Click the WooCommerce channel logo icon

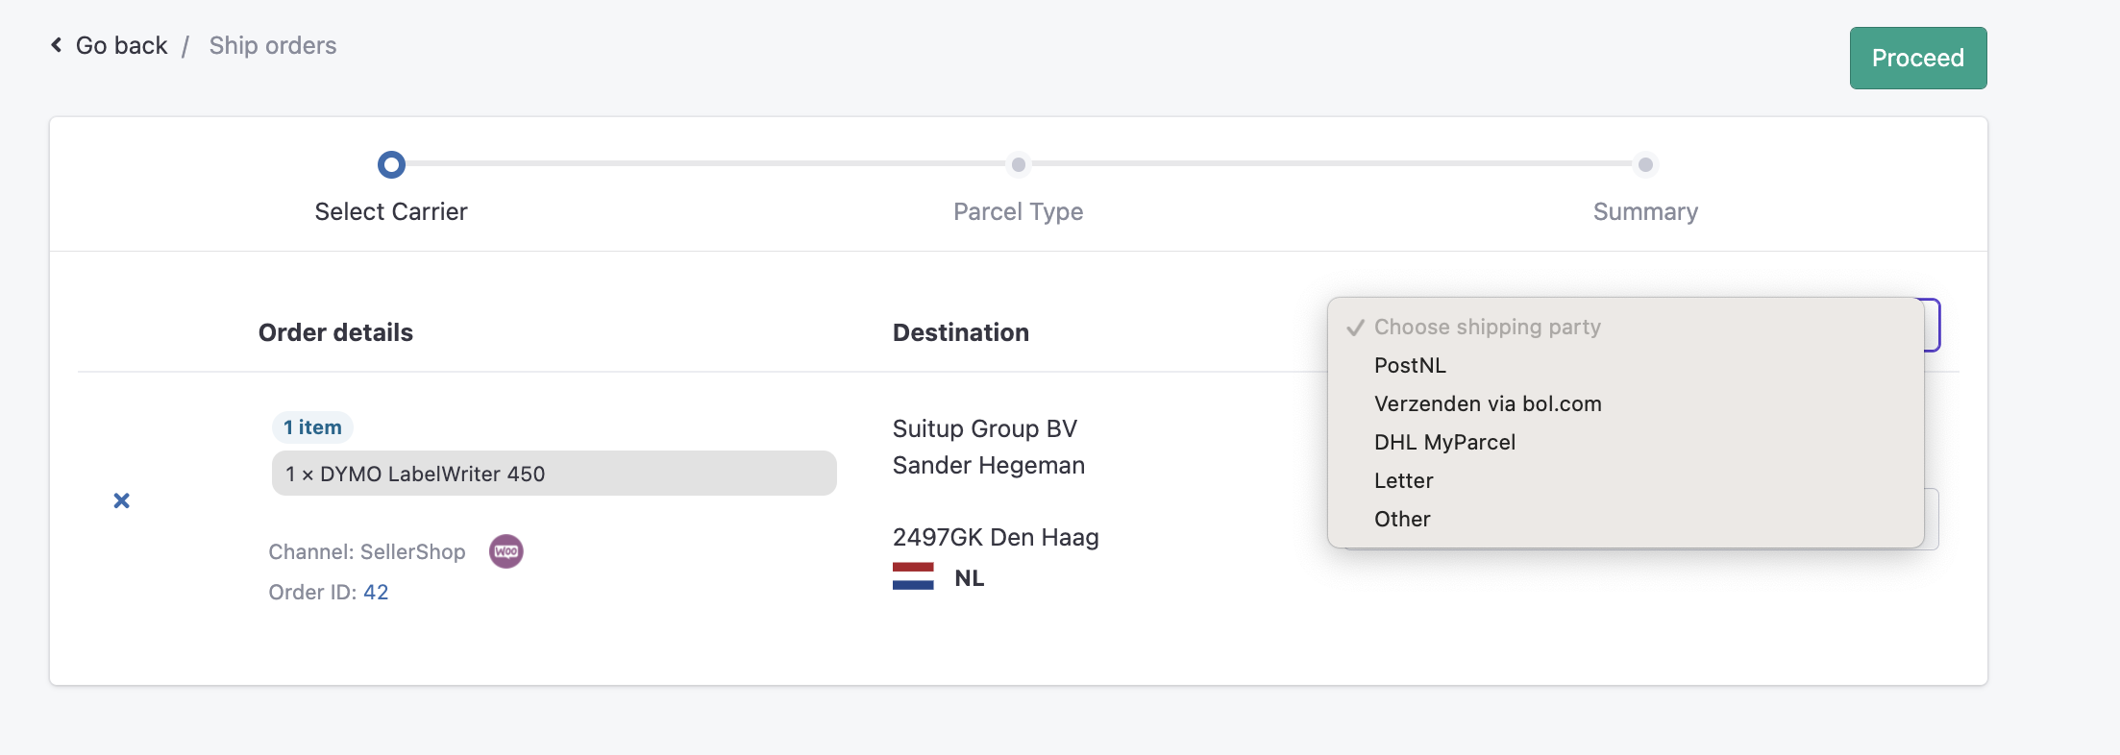coord(506,551)
